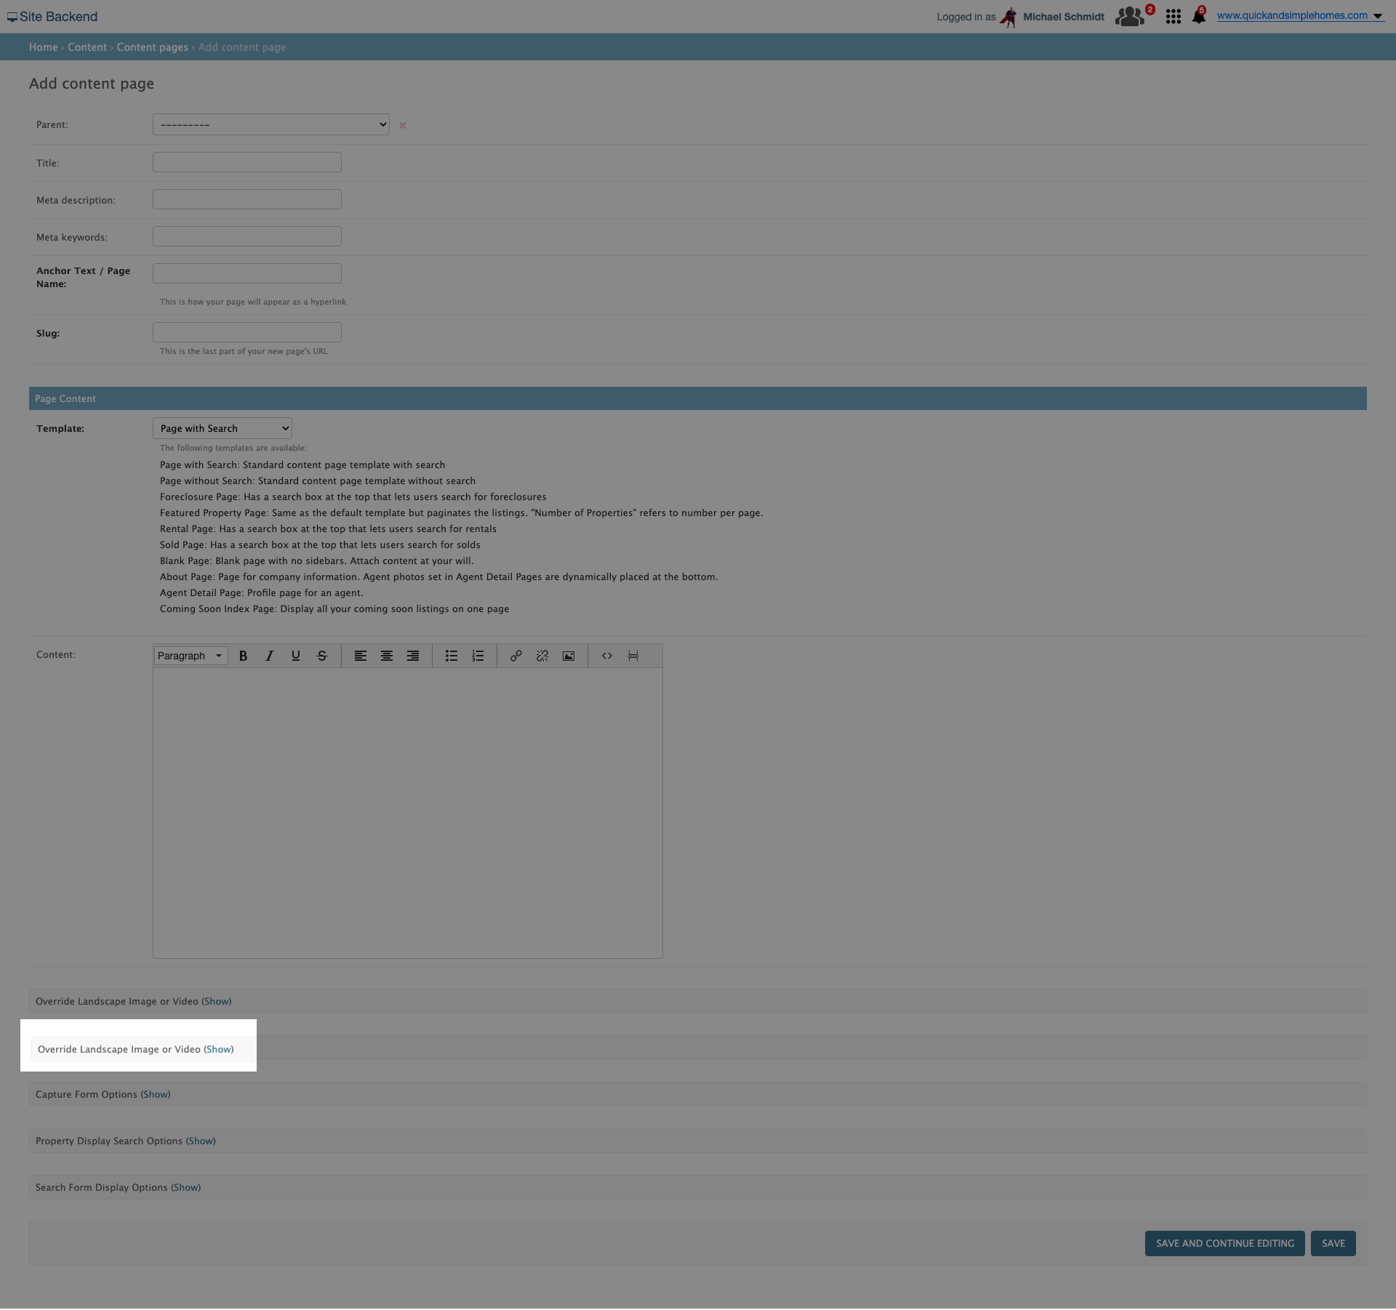The height and width of the screenshot is (1310, 1396).
Task: Open the Paragraph format dropdown
Action: point(191,656)
